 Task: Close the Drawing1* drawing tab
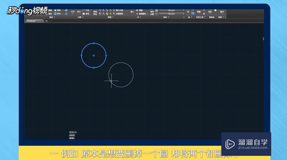tap(41, 21)
